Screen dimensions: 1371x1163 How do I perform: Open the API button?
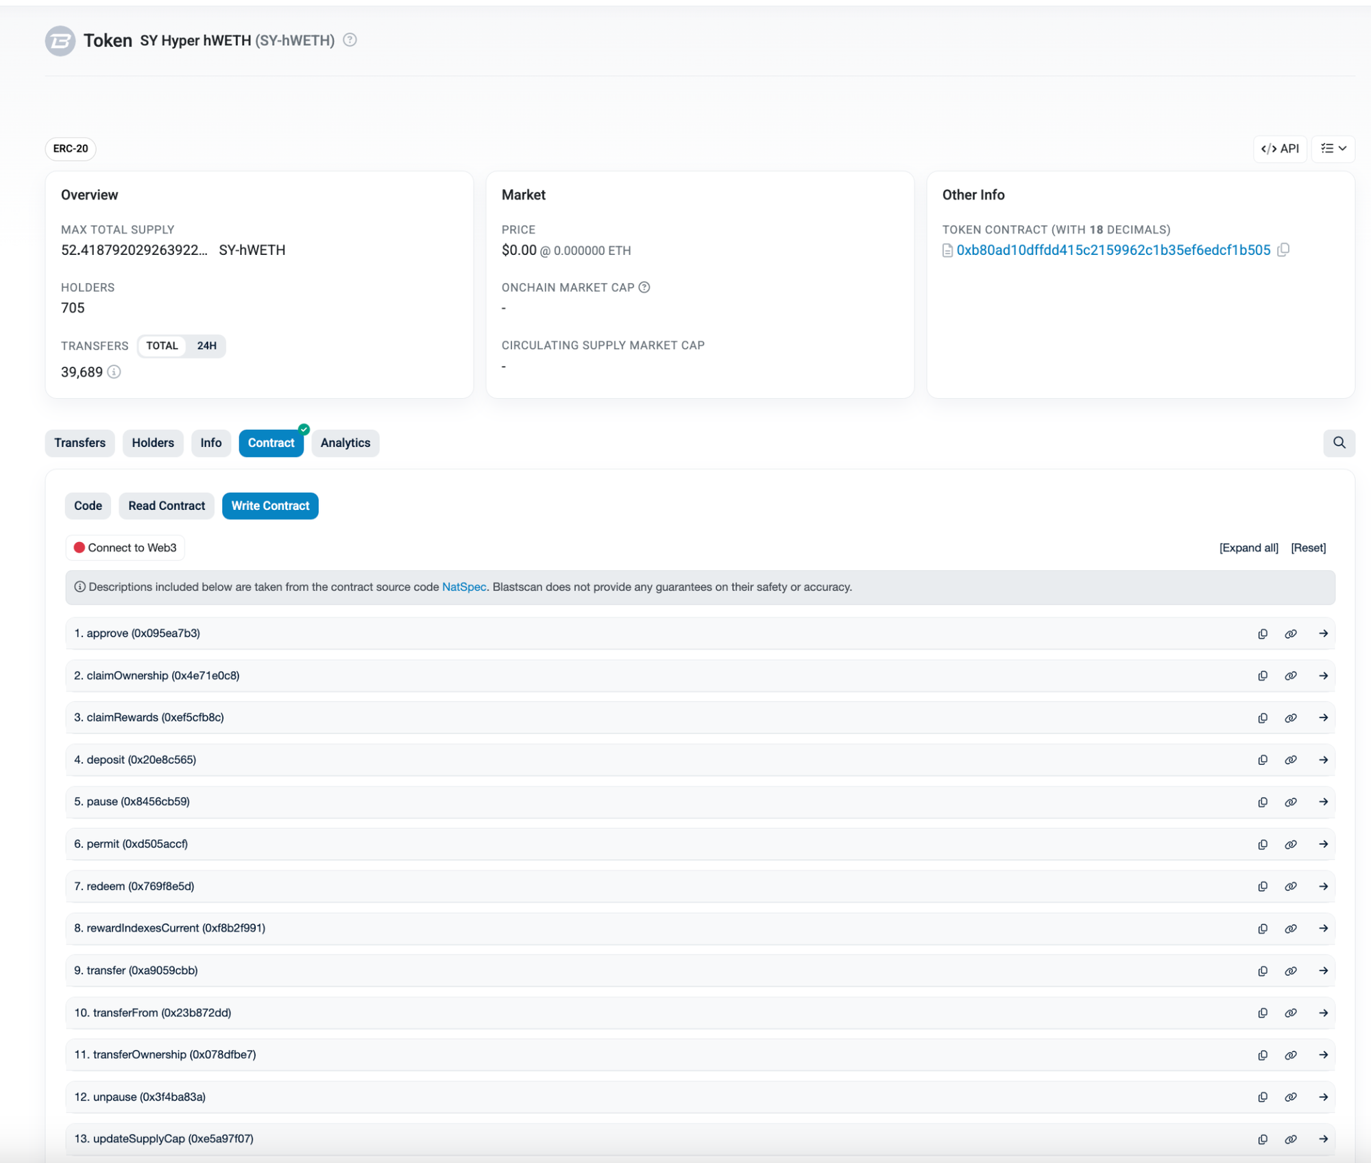[1279, 149]
